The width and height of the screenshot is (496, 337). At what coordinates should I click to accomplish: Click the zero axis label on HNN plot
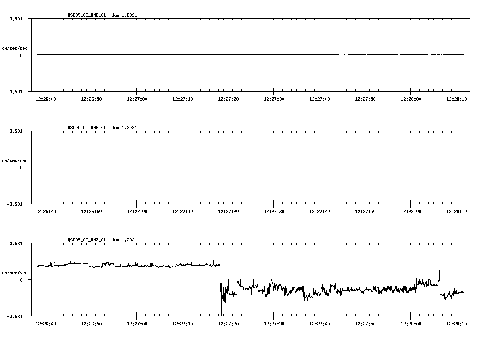[21, 167]
